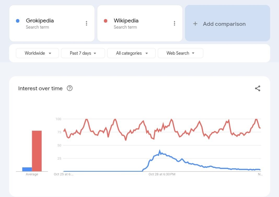Open the Worldwide location dropdown
The width and height of the screenshot is (279, 197).
click(x=37, y=53)
